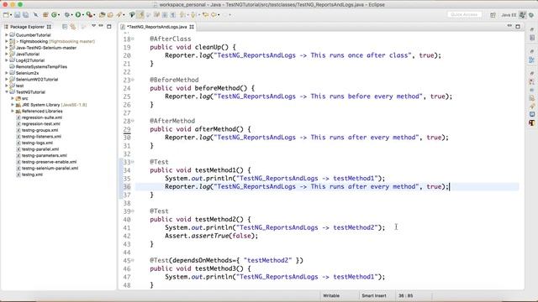This screenshot has height=302, width=538.
Task: Fold testMethod1 at line 33
Action: (133, 162)
